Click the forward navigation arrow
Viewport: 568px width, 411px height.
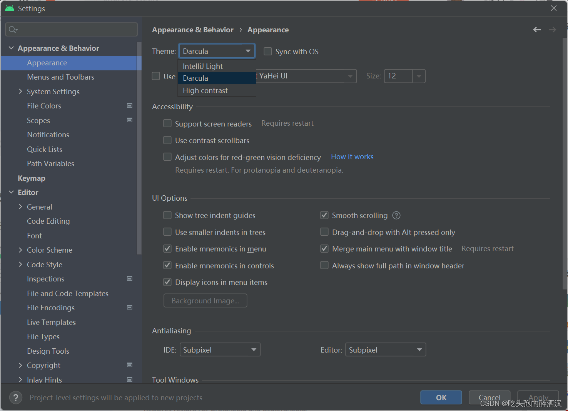coord(552,30)
